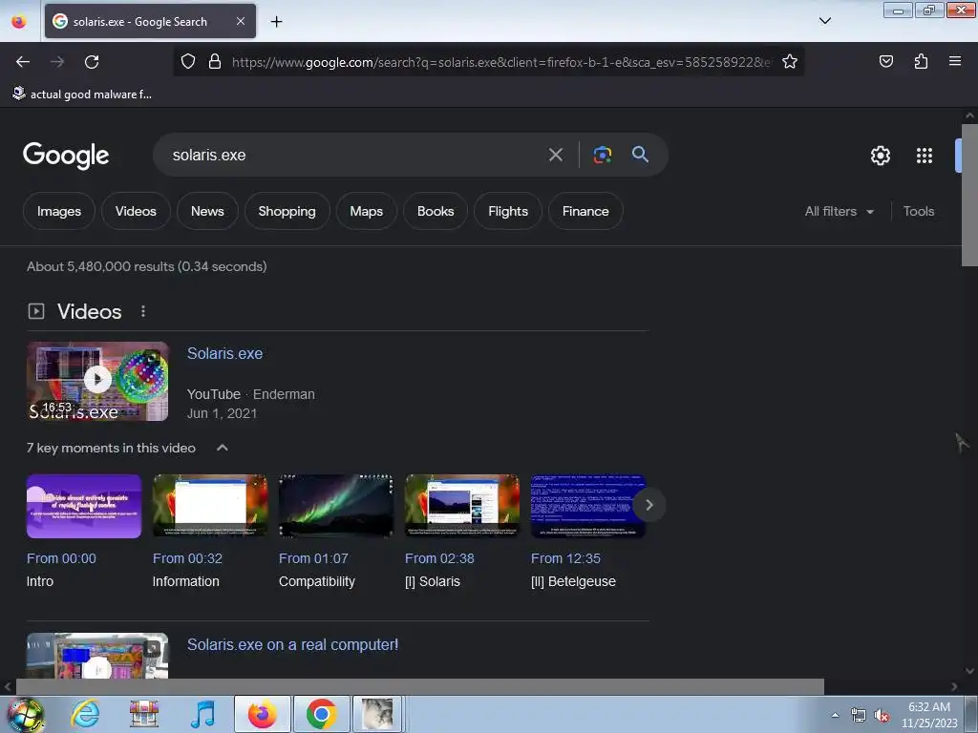
Task: Go forward with the browser forward arrow
Action: tap(57, 62)
